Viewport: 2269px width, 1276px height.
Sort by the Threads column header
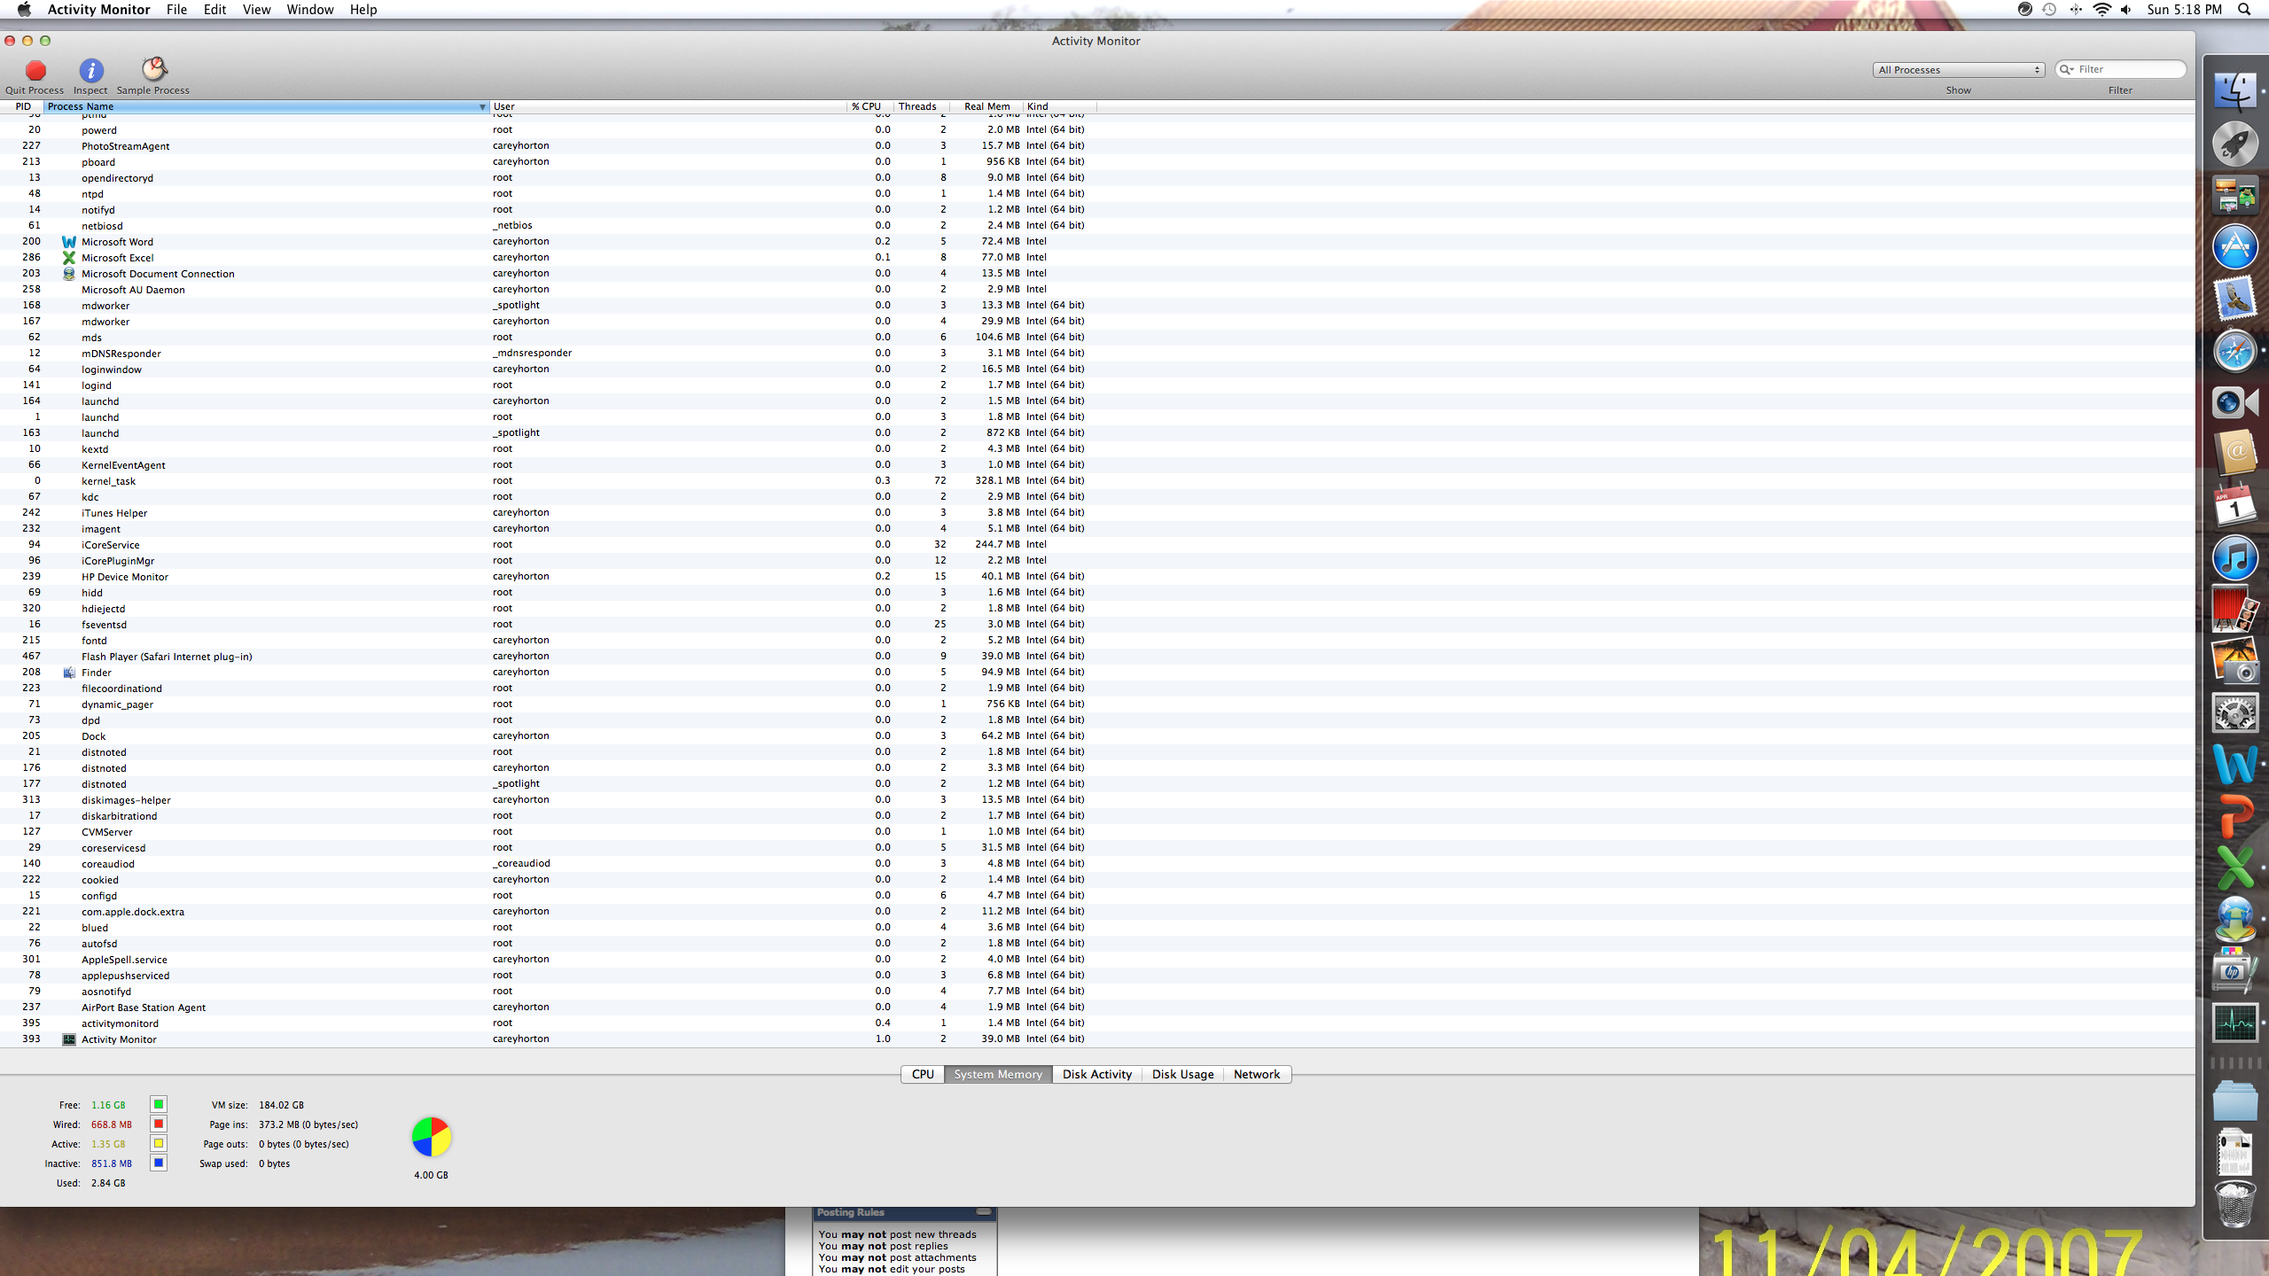[x=920, y=106]
